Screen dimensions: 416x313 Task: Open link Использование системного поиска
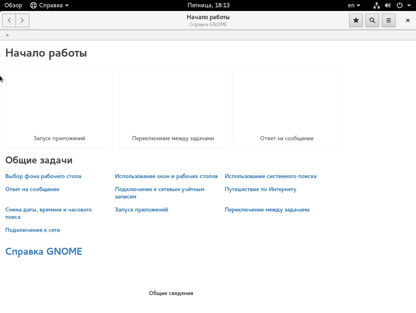tap(271, 176)
